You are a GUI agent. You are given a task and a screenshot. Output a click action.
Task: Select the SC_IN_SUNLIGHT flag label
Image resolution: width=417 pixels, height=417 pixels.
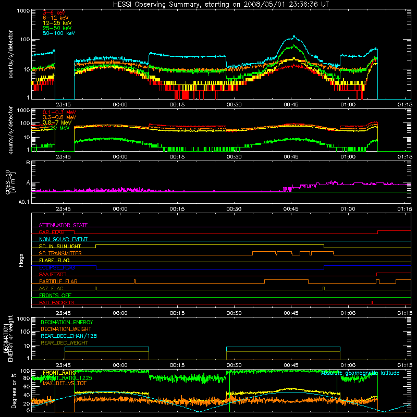60,246
